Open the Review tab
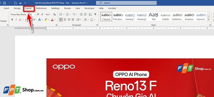The width and height of the screenshot is (214, 97). [68, 8]
